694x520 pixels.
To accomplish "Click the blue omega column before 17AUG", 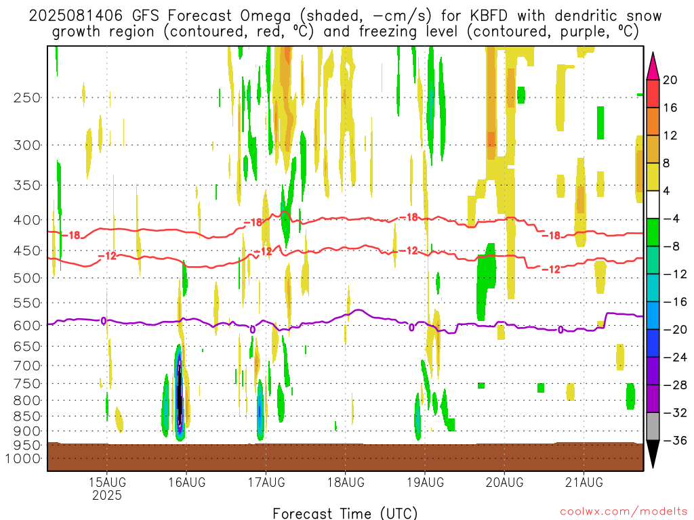I will [x=260, y=411].
